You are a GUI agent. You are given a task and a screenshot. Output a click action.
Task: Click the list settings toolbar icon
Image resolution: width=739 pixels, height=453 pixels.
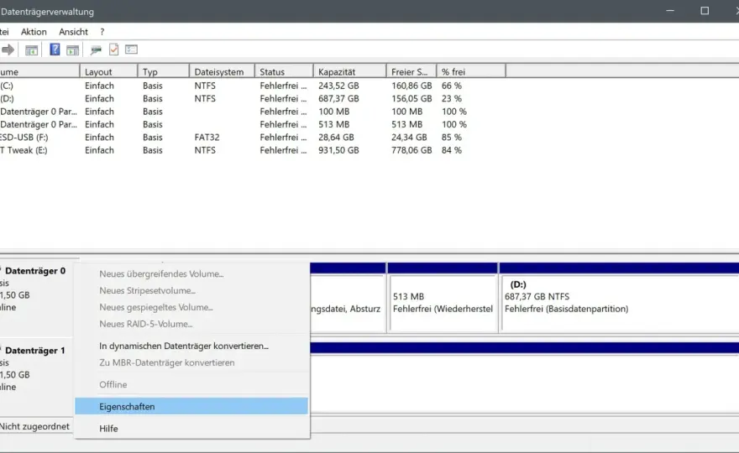click(x=132, y=49)
